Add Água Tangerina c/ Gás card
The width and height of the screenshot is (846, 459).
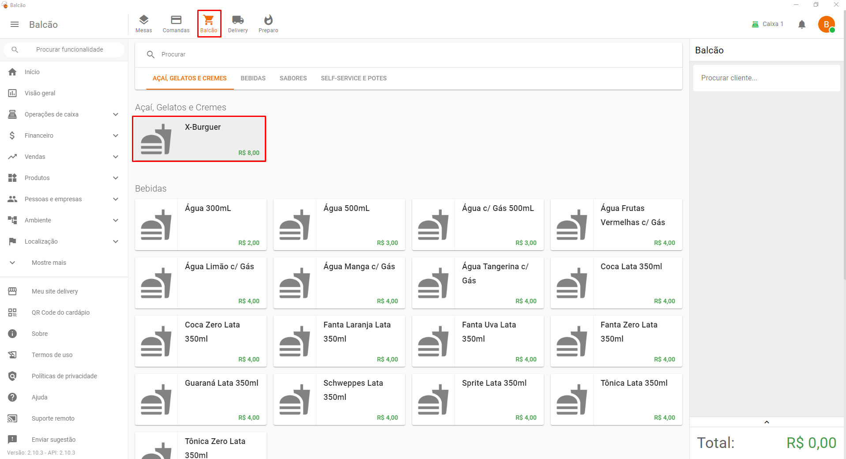478,283
